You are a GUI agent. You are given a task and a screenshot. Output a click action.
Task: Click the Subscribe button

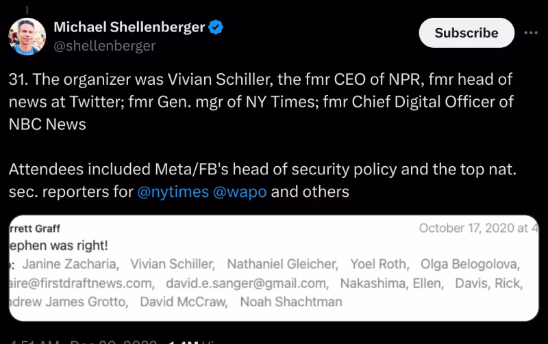click(466, 33)
